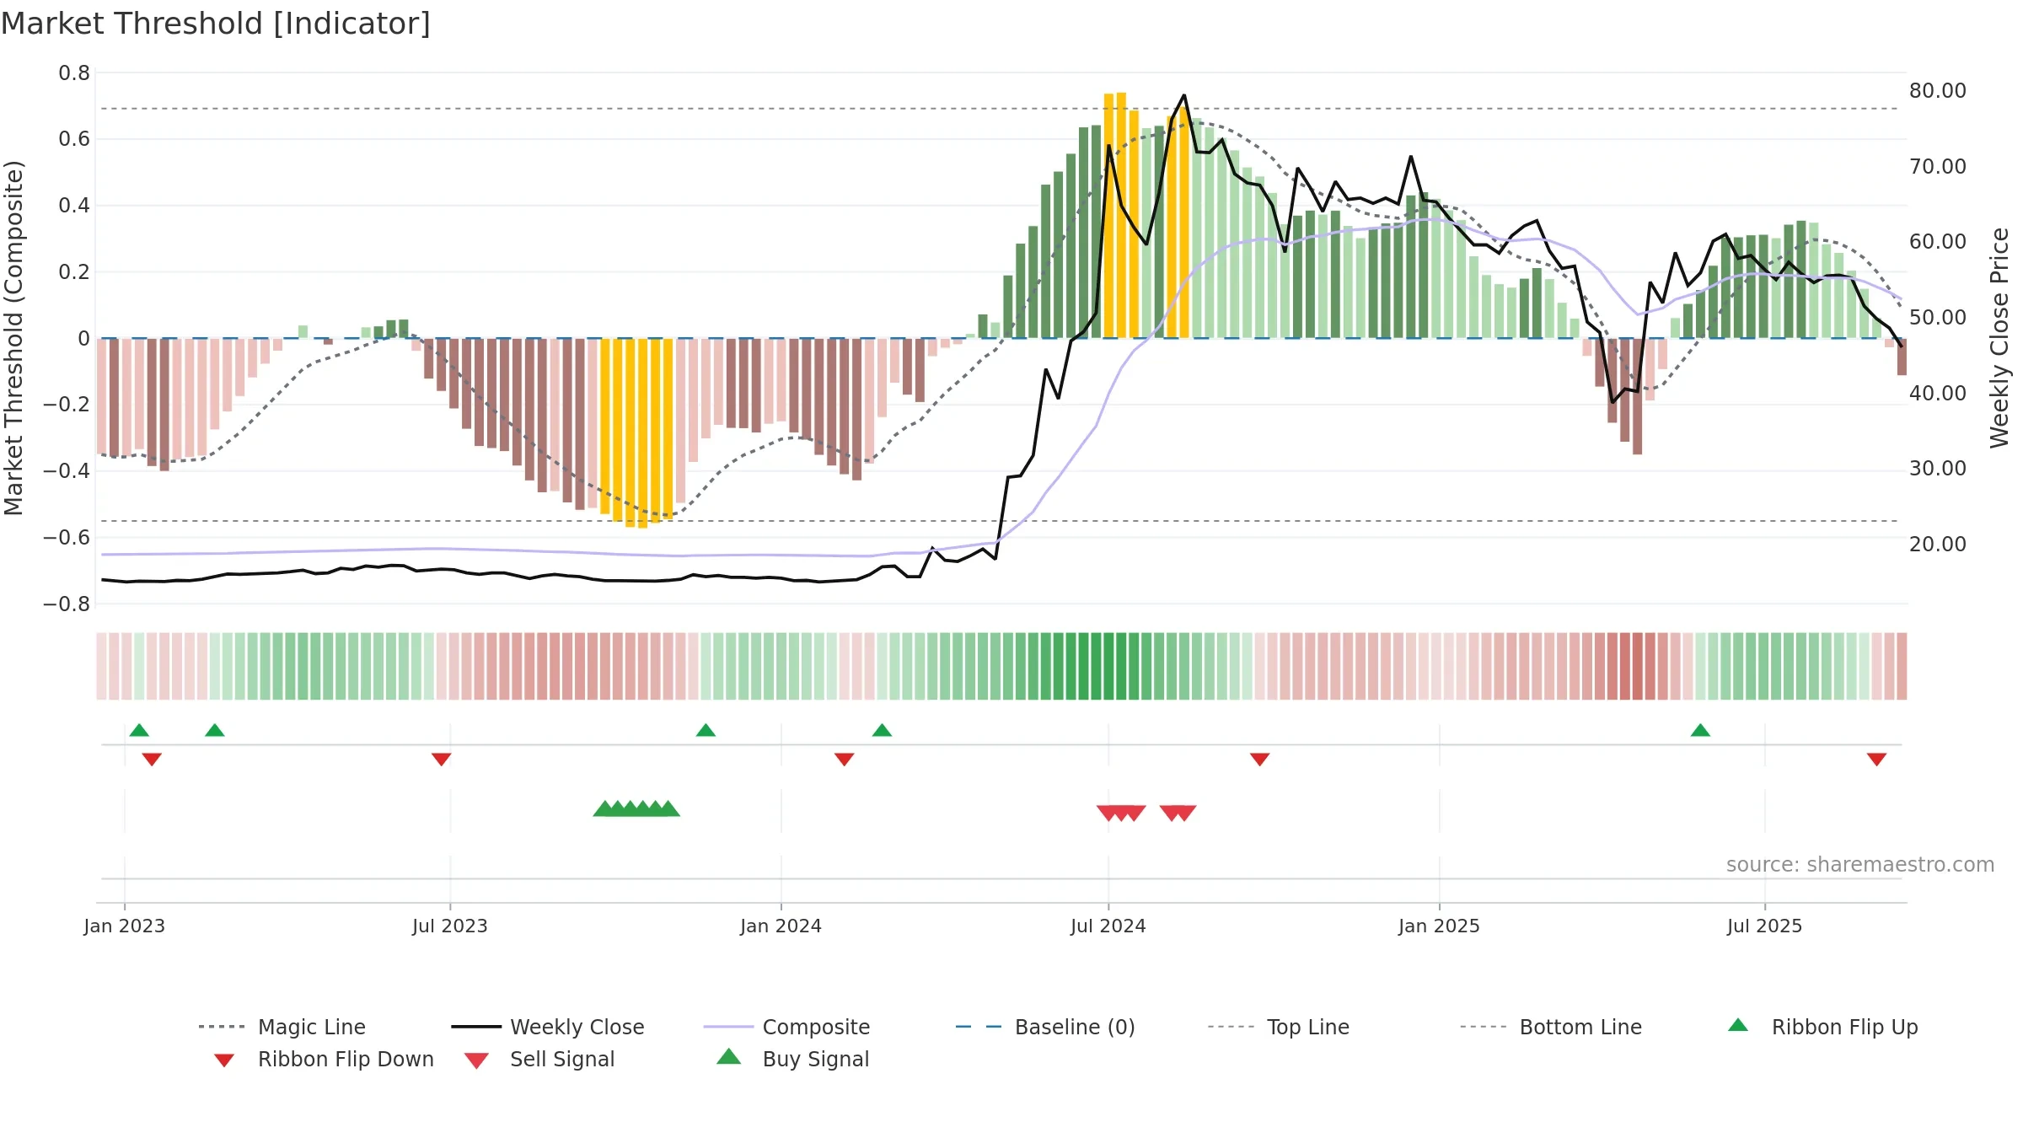Screen dimensions: 2023x1138
Task: Click the darkest red ribbon segment near April 2025
Action: point(1638,666)
